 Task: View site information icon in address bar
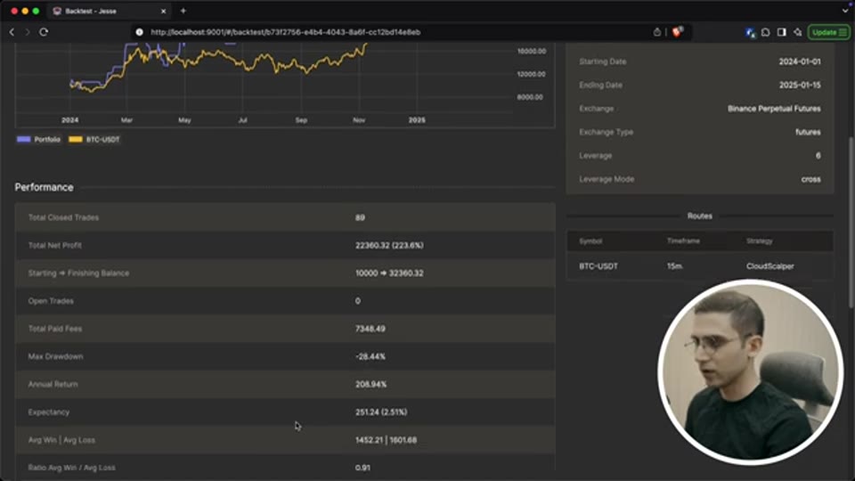click(x=140, y=32)
